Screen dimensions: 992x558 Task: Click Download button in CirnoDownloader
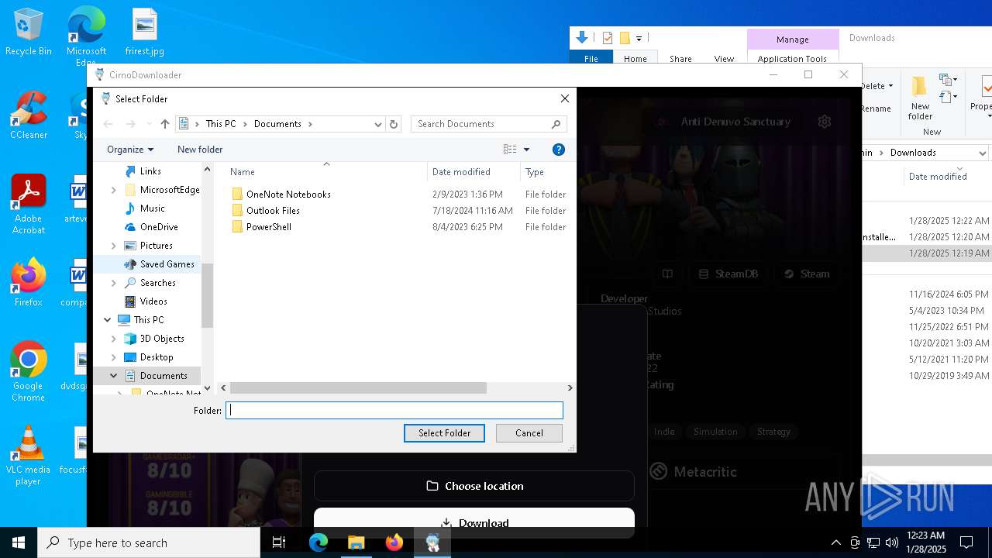coord(474,522)
